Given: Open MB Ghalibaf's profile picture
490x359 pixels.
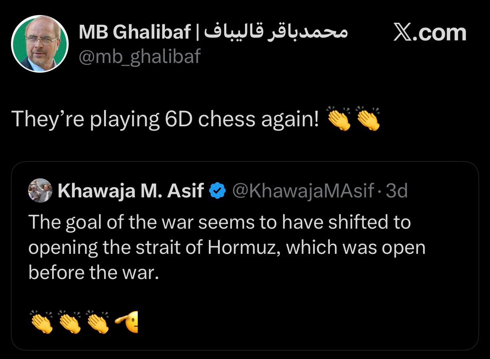Looking at the screenshot, I should tap(40, 44).
